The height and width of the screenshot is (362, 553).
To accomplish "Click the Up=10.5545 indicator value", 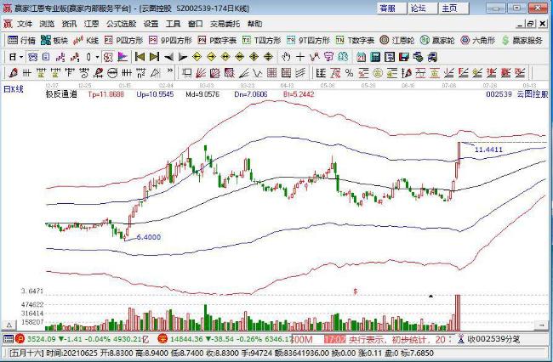I will 155,94.
